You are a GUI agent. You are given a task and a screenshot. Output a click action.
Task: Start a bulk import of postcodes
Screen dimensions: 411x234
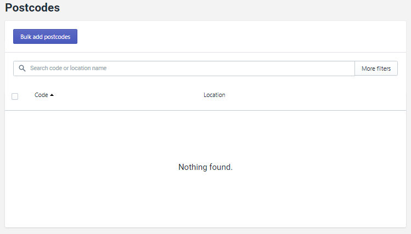pos(45,37)
